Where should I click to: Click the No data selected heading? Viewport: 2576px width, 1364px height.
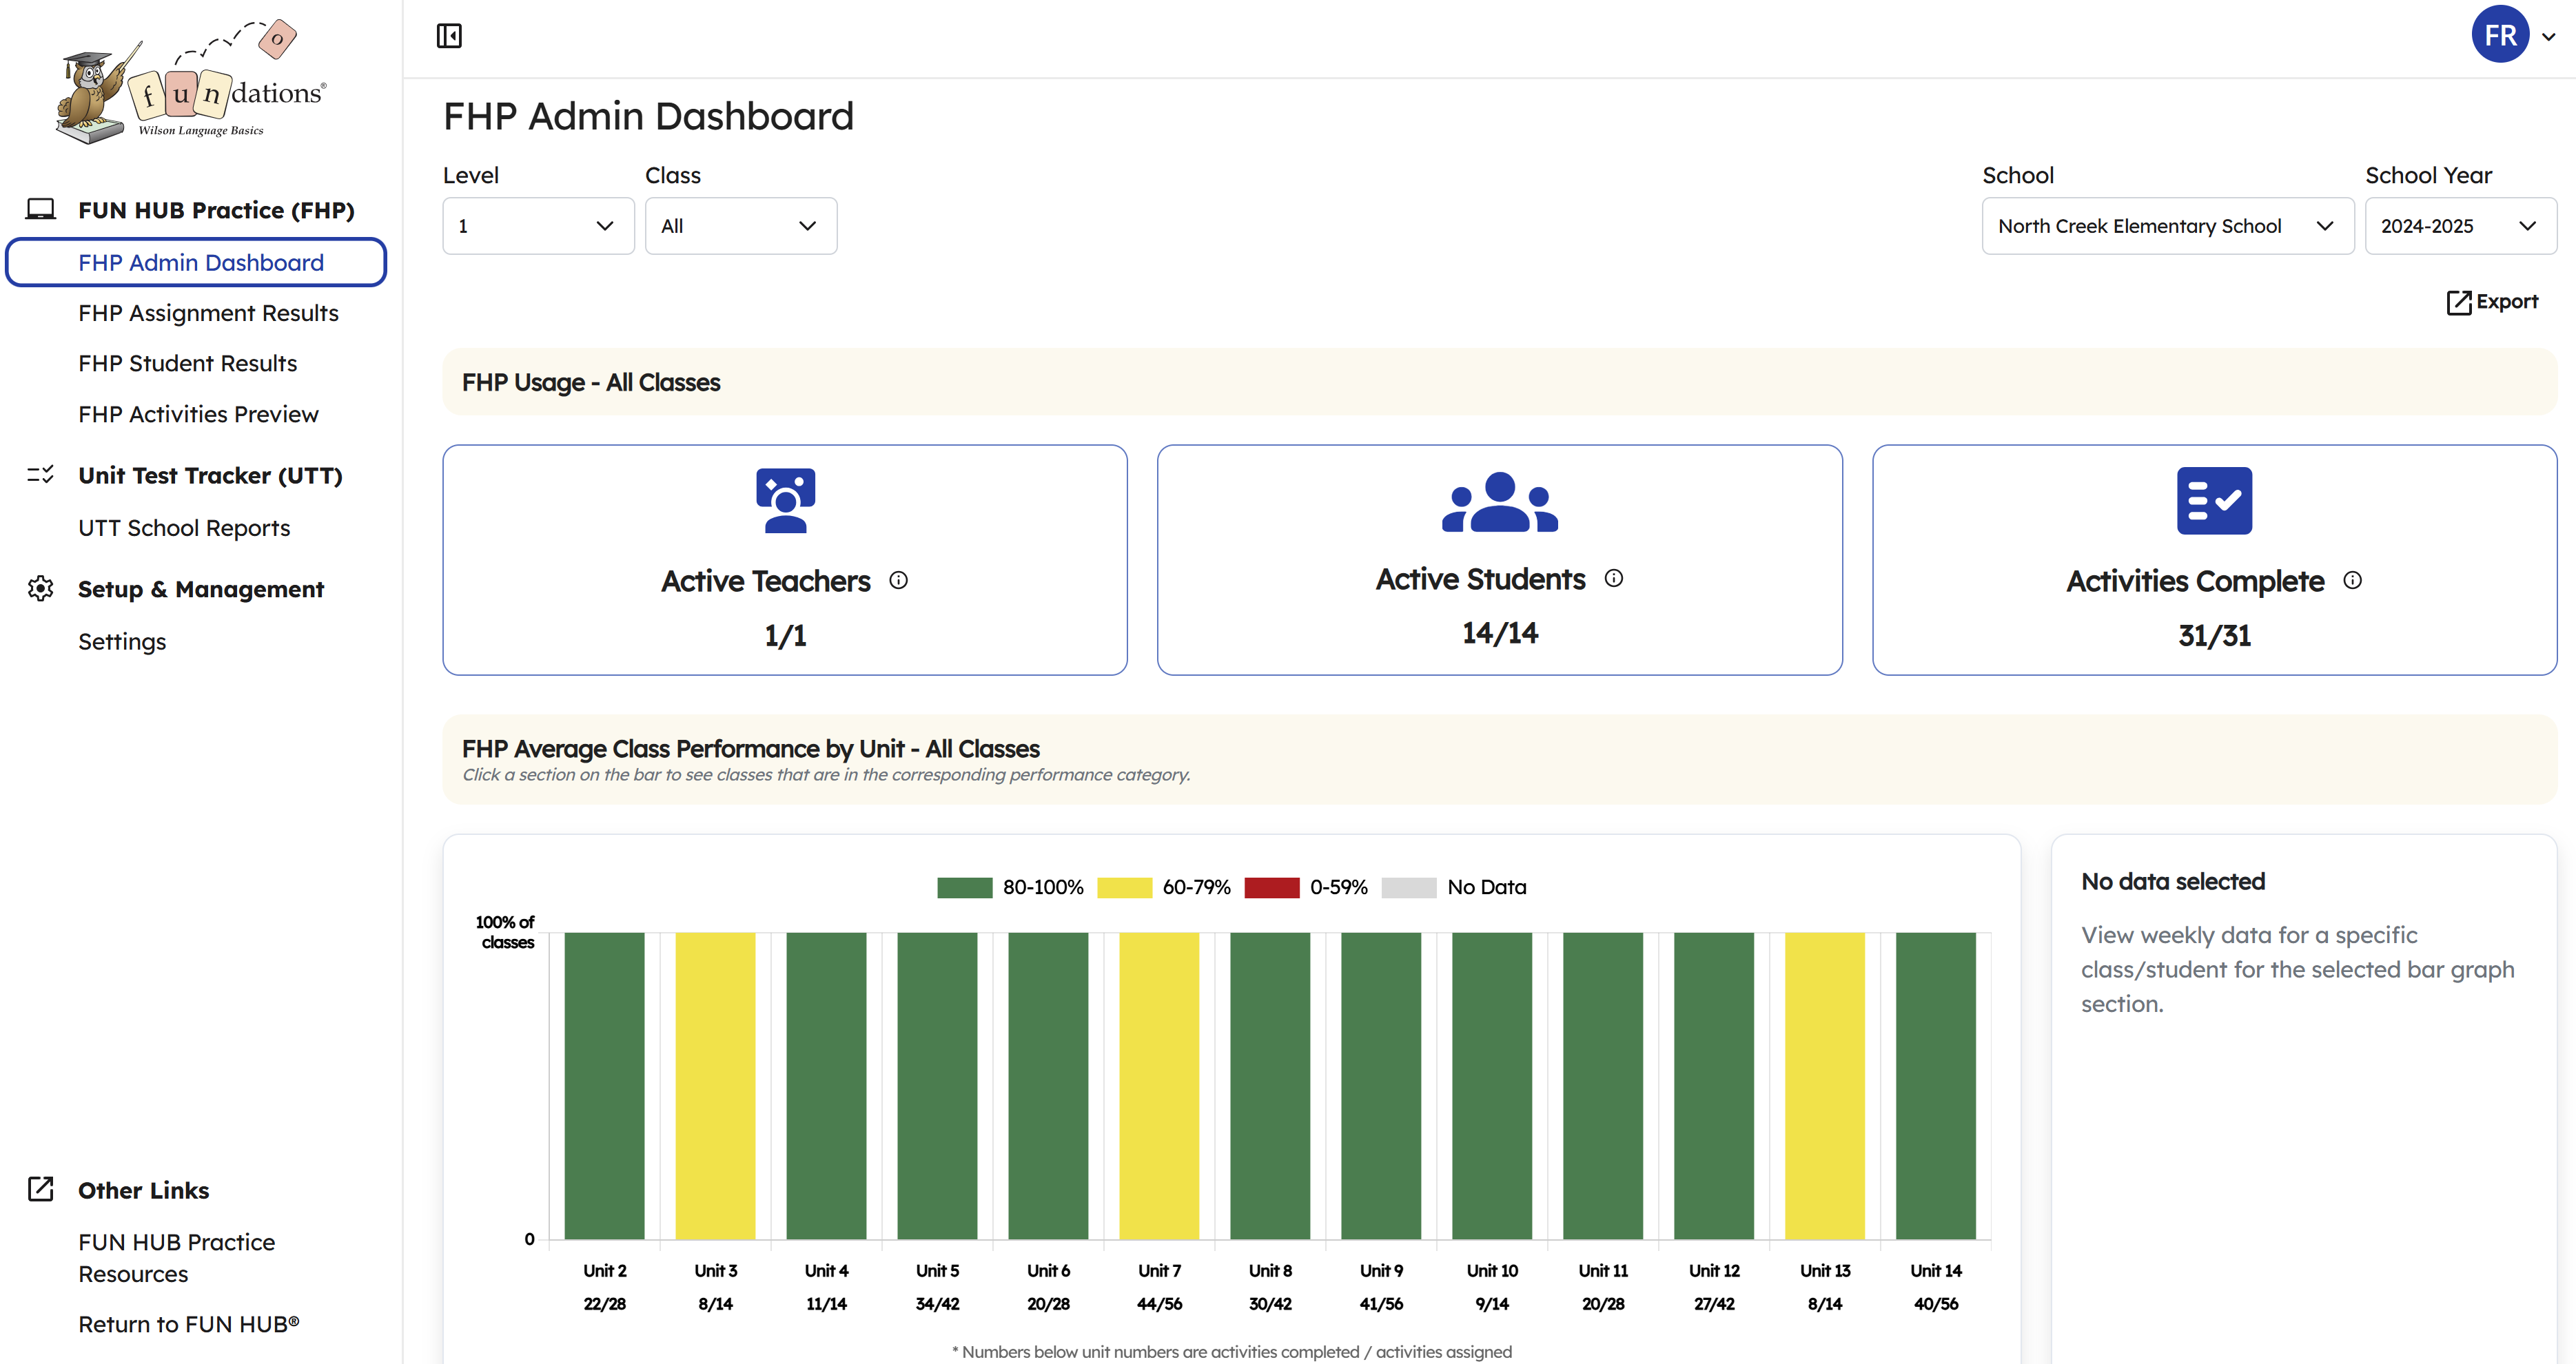(x=2173, y=881)
